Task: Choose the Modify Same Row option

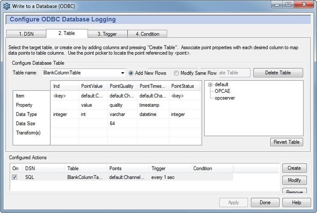Action: point(176,73)
